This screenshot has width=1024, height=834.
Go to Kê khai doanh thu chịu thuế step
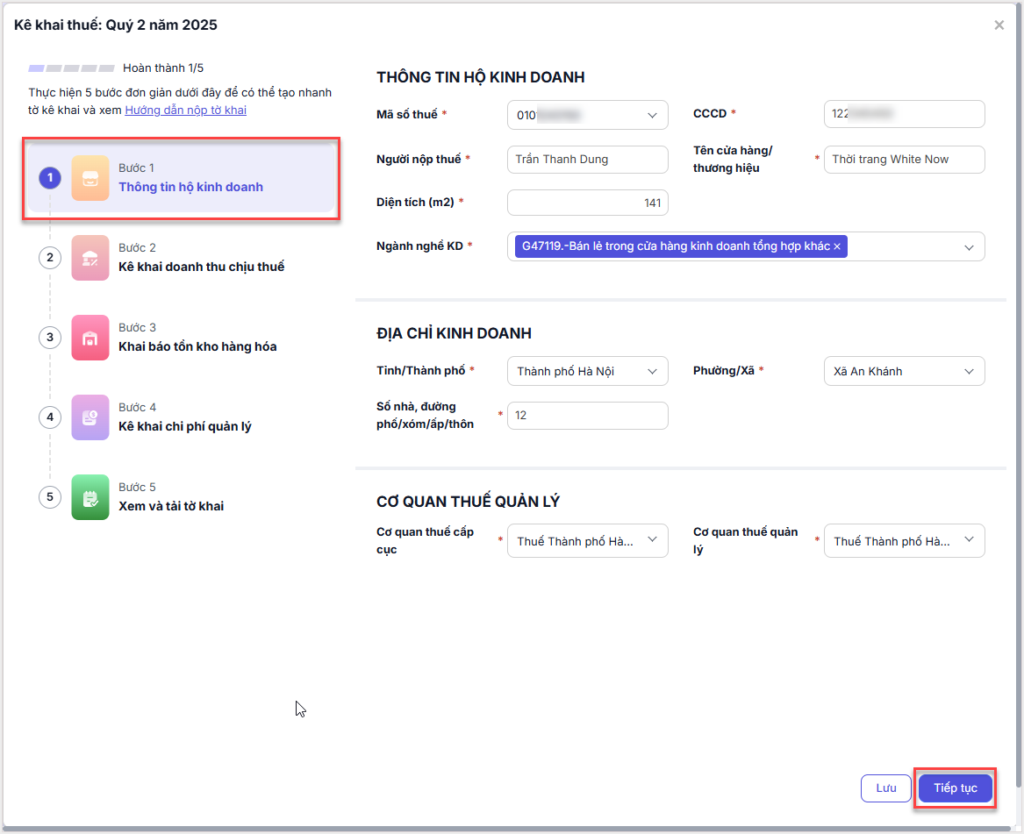[201, 267]
